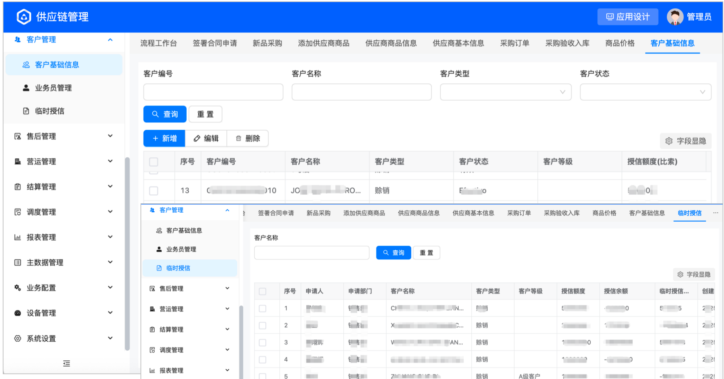The image size is (724, 379).
Task: Click the administrator avatar picture
Action: pos(675,17)
